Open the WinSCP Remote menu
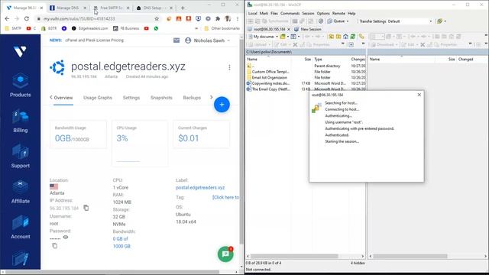This screenshot has height=275, width=489. [338, 14]
